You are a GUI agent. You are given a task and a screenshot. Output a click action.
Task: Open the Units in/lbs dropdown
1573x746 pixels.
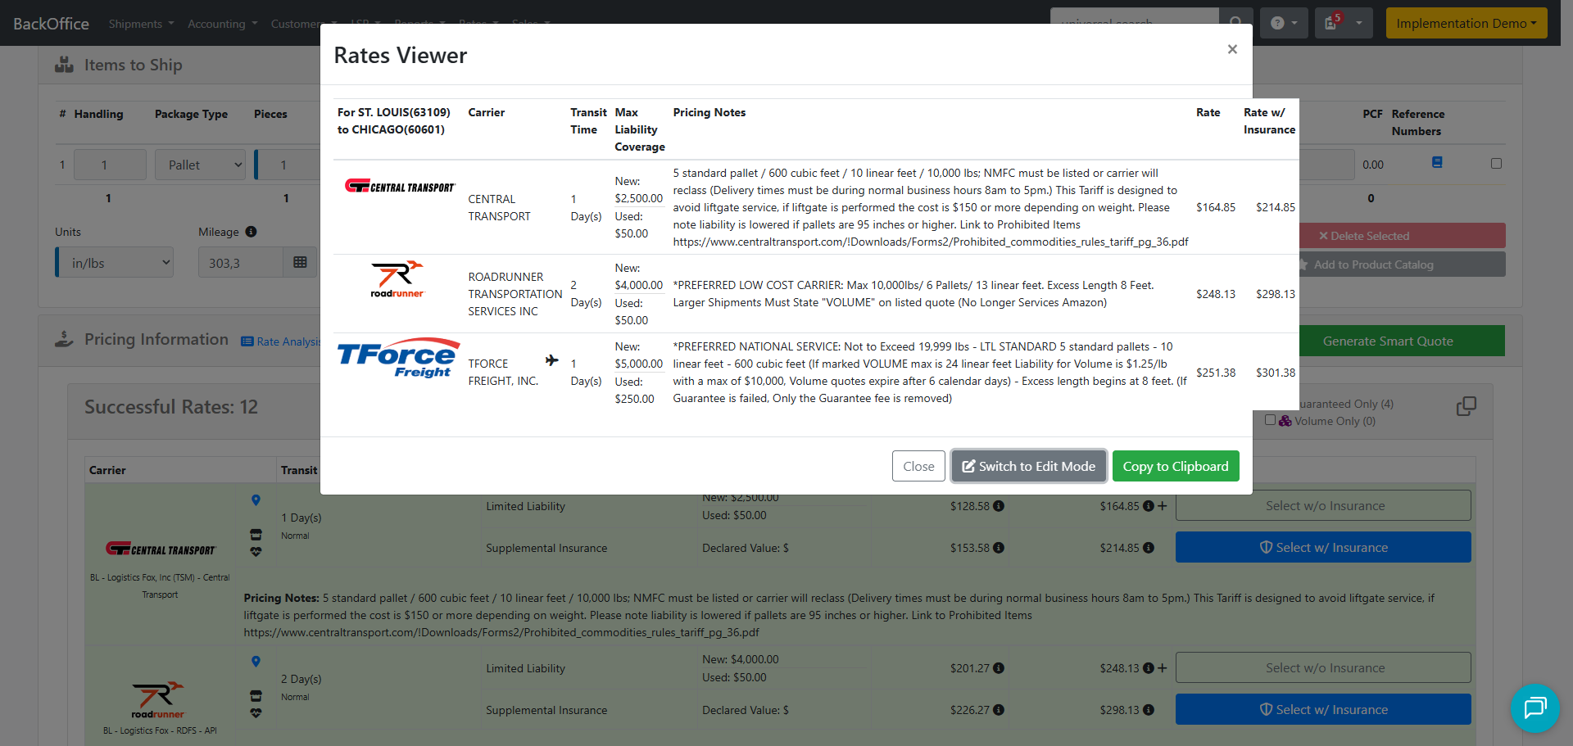click(115, 263)
